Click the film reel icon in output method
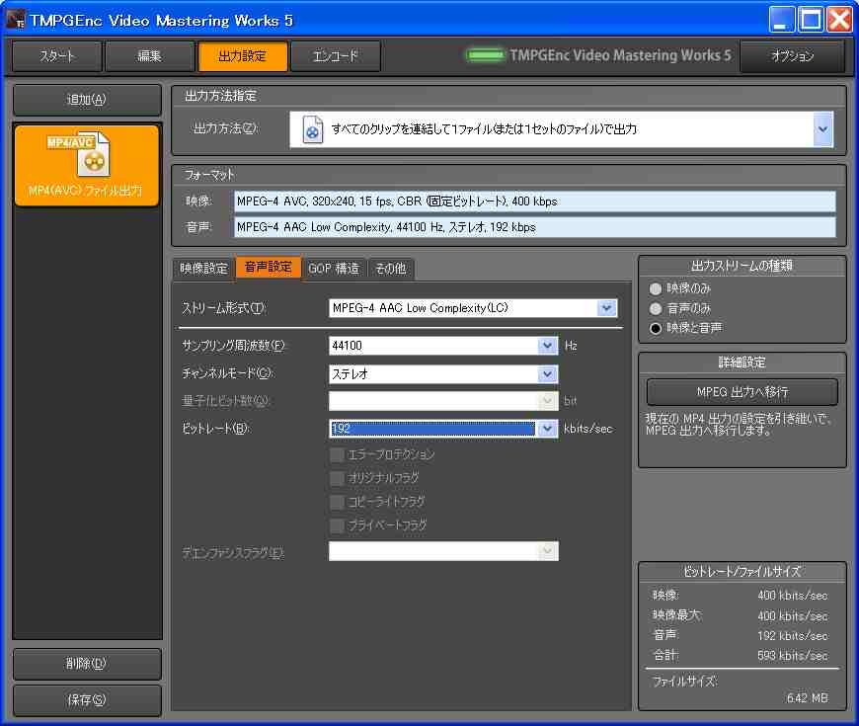 pos(313,130)
